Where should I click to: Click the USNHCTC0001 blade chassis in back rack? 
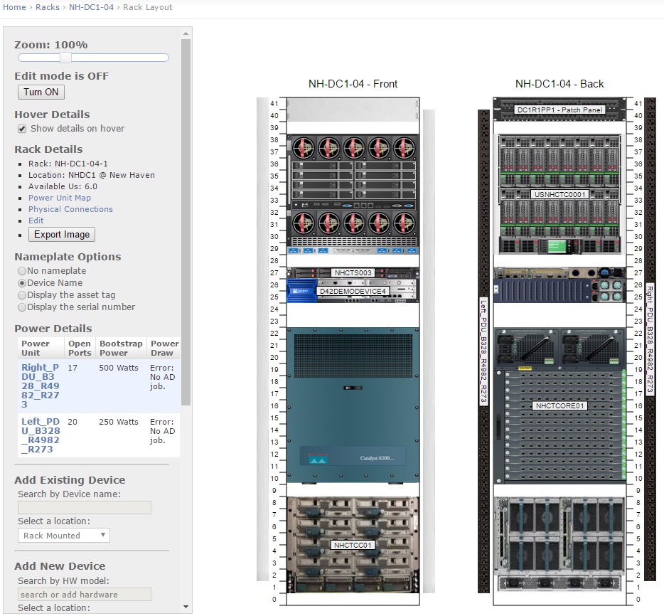559,193
